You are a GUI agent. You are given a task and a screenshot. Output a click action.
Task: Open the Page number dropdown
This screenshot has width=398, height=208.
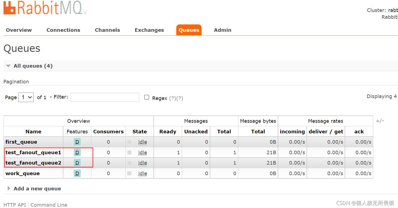tap(26, 97)
